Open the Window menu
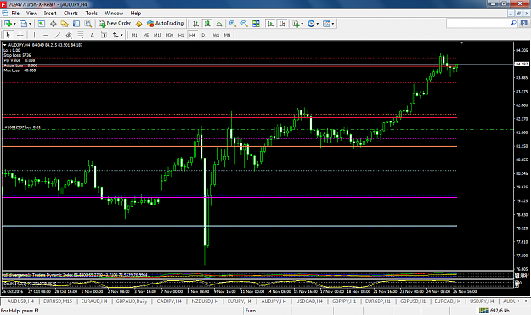Image resolution: width=531 pixels, height=315 pixels. 114,14
